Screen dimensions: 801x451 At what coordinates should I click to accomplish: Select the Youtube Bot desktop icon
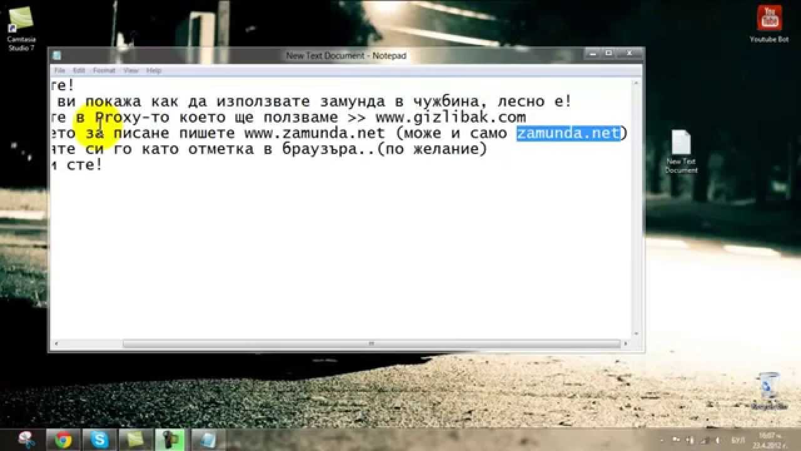click(x=769, y=24)
